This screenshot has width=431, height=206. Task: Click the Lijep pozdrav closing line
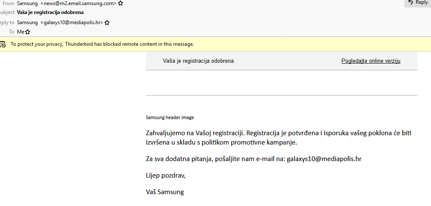(165, 175)
